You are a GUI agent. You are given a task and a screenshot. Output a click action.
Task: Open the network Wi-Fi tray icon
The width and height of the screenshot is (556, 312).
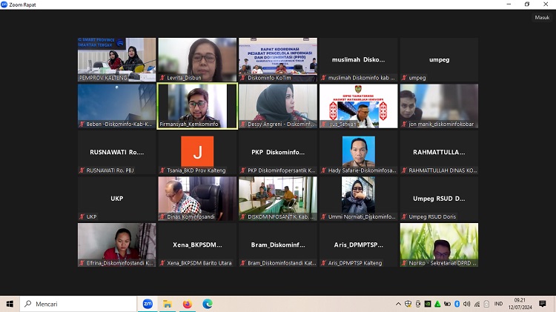[x=476, y=304]
